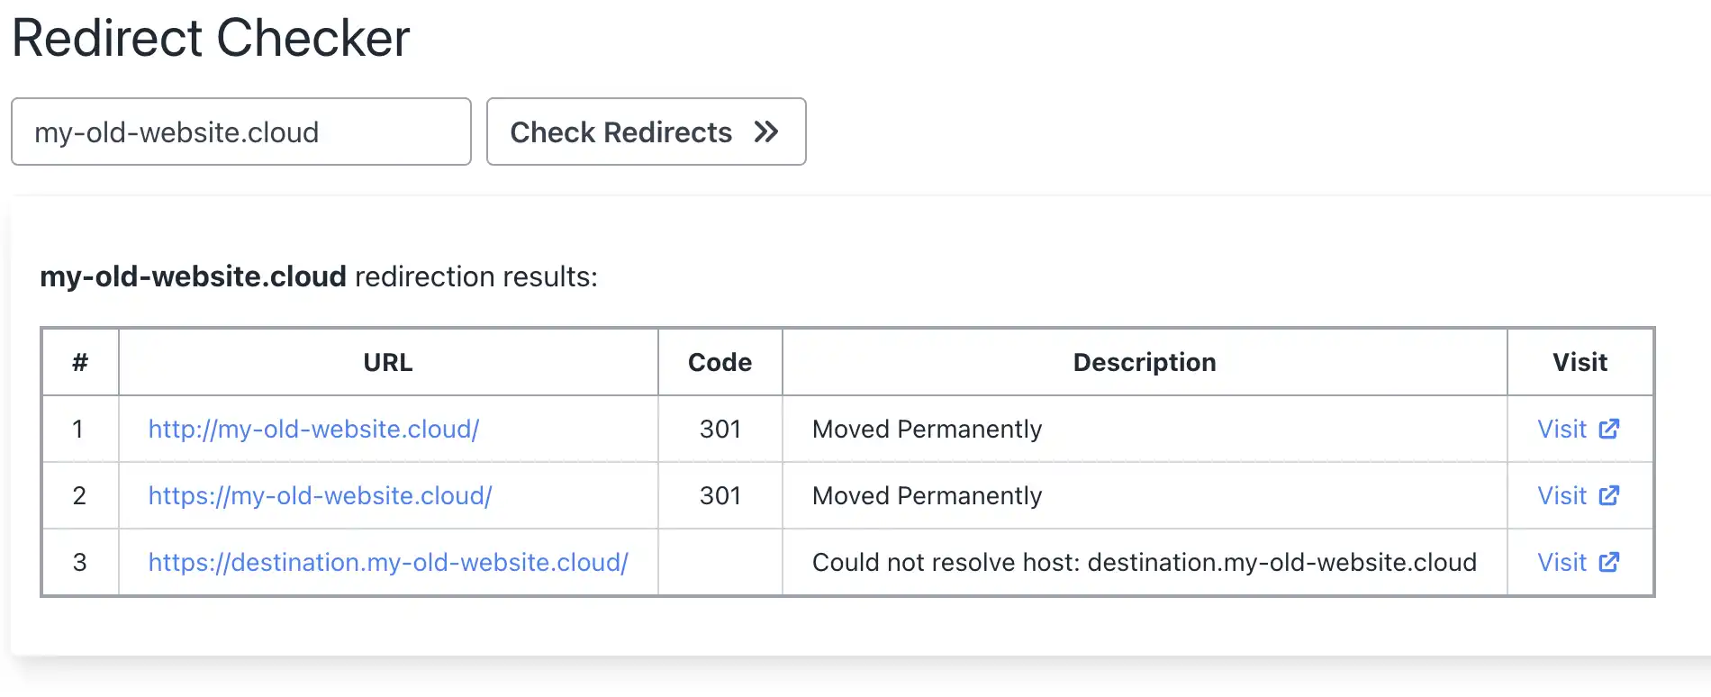This screenshot has height=697, width=1711.
Task: Click the Could not resolve host description
Action: point(1145,562)
